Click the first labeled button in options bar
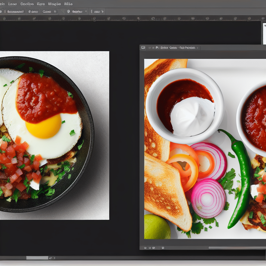Viewport: 266px width, 266px height. pos(15,11)
